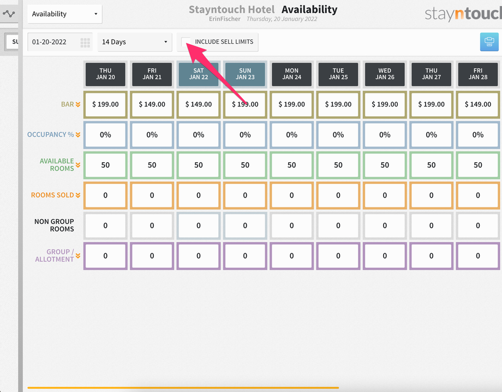
Task: Click the $ 199.00 BAR rate for Jan 24
Action: [x=292, y=104]
